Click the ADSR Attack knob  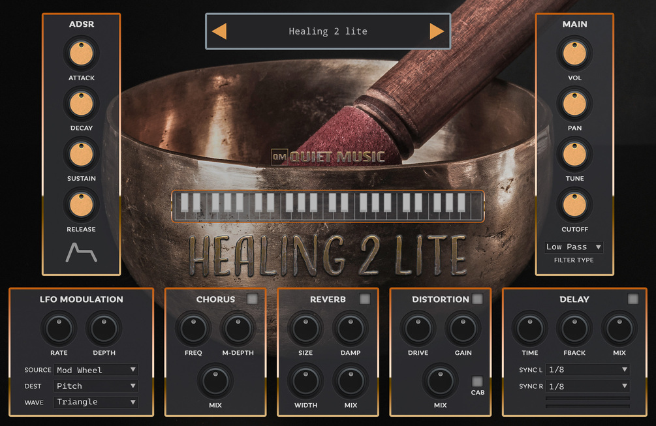pos(81,54)
